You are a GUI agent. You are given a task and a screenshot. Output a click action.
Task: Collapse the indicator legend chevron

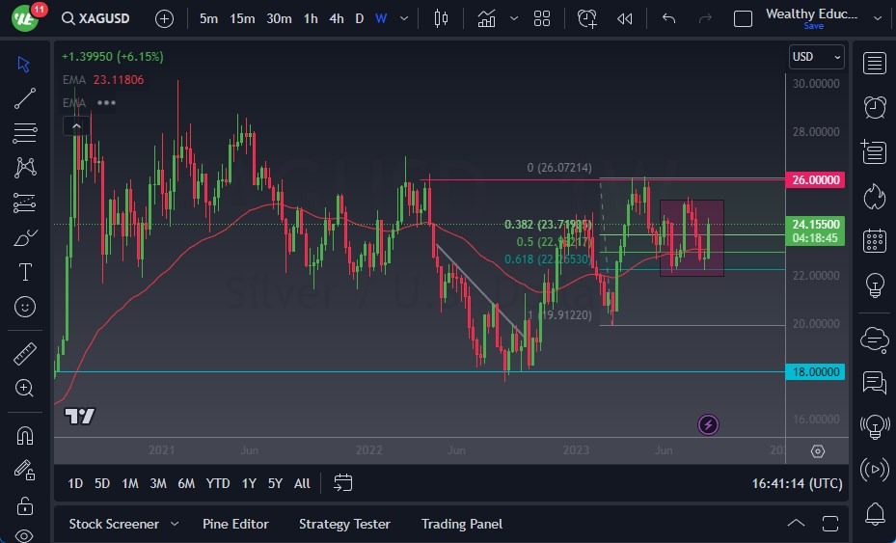(75, 125)
